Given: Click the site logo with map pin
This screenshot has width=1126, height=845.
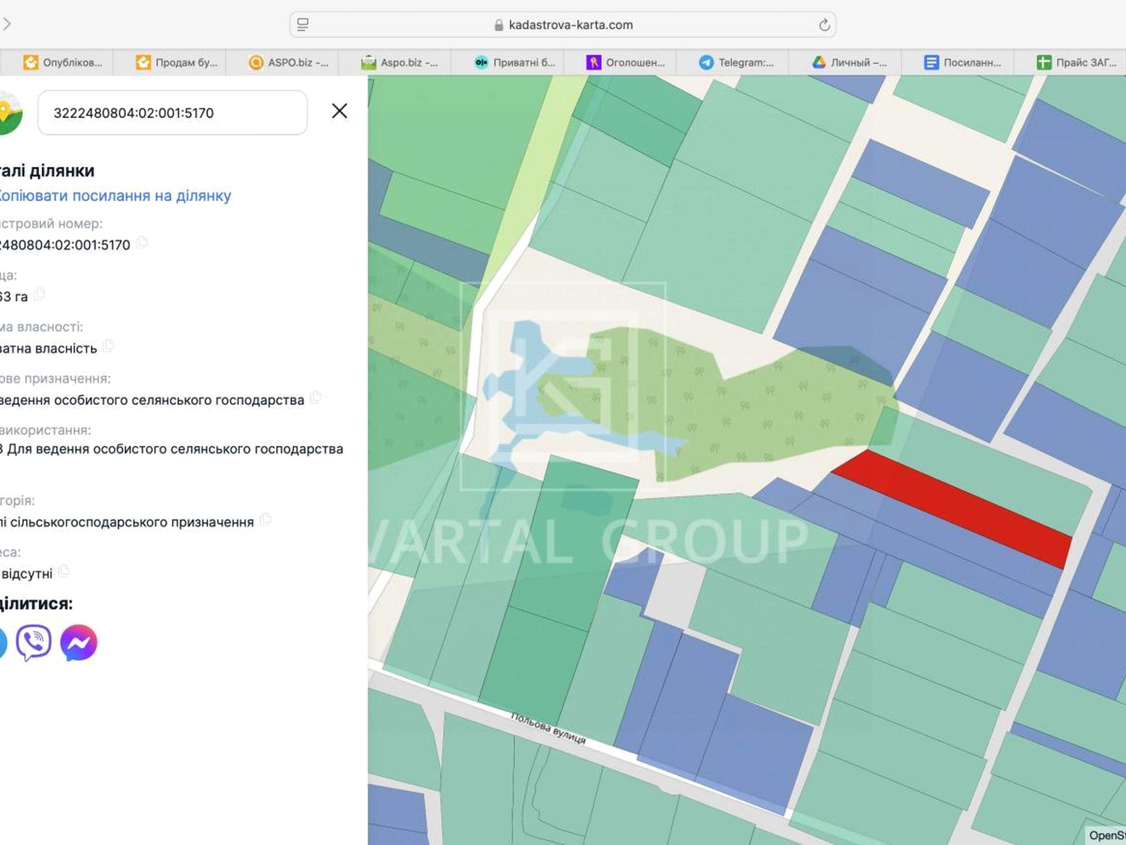Looking at the screenshot, I should click(x=9, y=113).
